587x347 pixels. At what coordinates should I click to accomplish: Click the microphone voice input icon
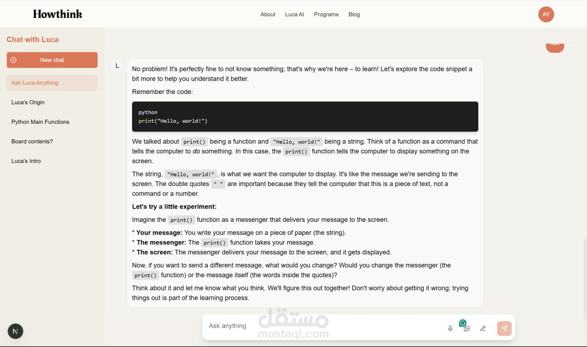[x=450, y=328]
